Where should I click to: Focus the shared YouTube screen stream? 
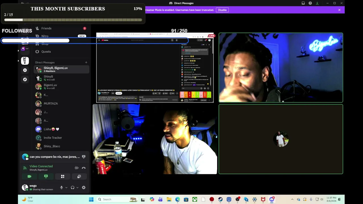pyautogui.click(x=155, y=68)
